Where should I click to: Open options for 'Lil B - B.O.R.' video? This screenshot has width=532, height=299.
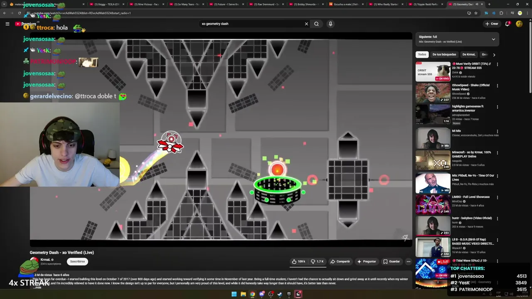[x=497, y=240]
